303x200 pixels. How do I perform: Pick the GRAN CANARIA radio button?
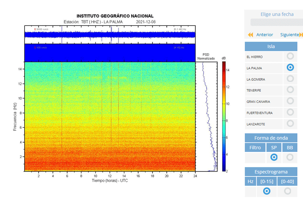(290, 101)
